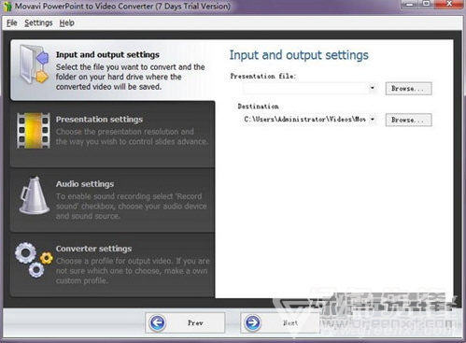This screenshot has width=466, height=343.
Task: Select the Converter settings heading text
Action: [x=93, y=249]
